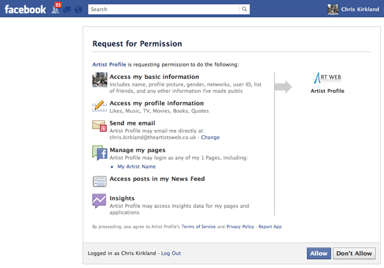Click the Don't Allow button
The height and width of the screenshot is (268, 384).
[x=354, y=253]
